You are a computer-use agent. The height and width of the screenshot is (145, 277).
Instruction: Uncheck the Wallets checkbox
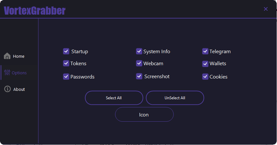205,64
